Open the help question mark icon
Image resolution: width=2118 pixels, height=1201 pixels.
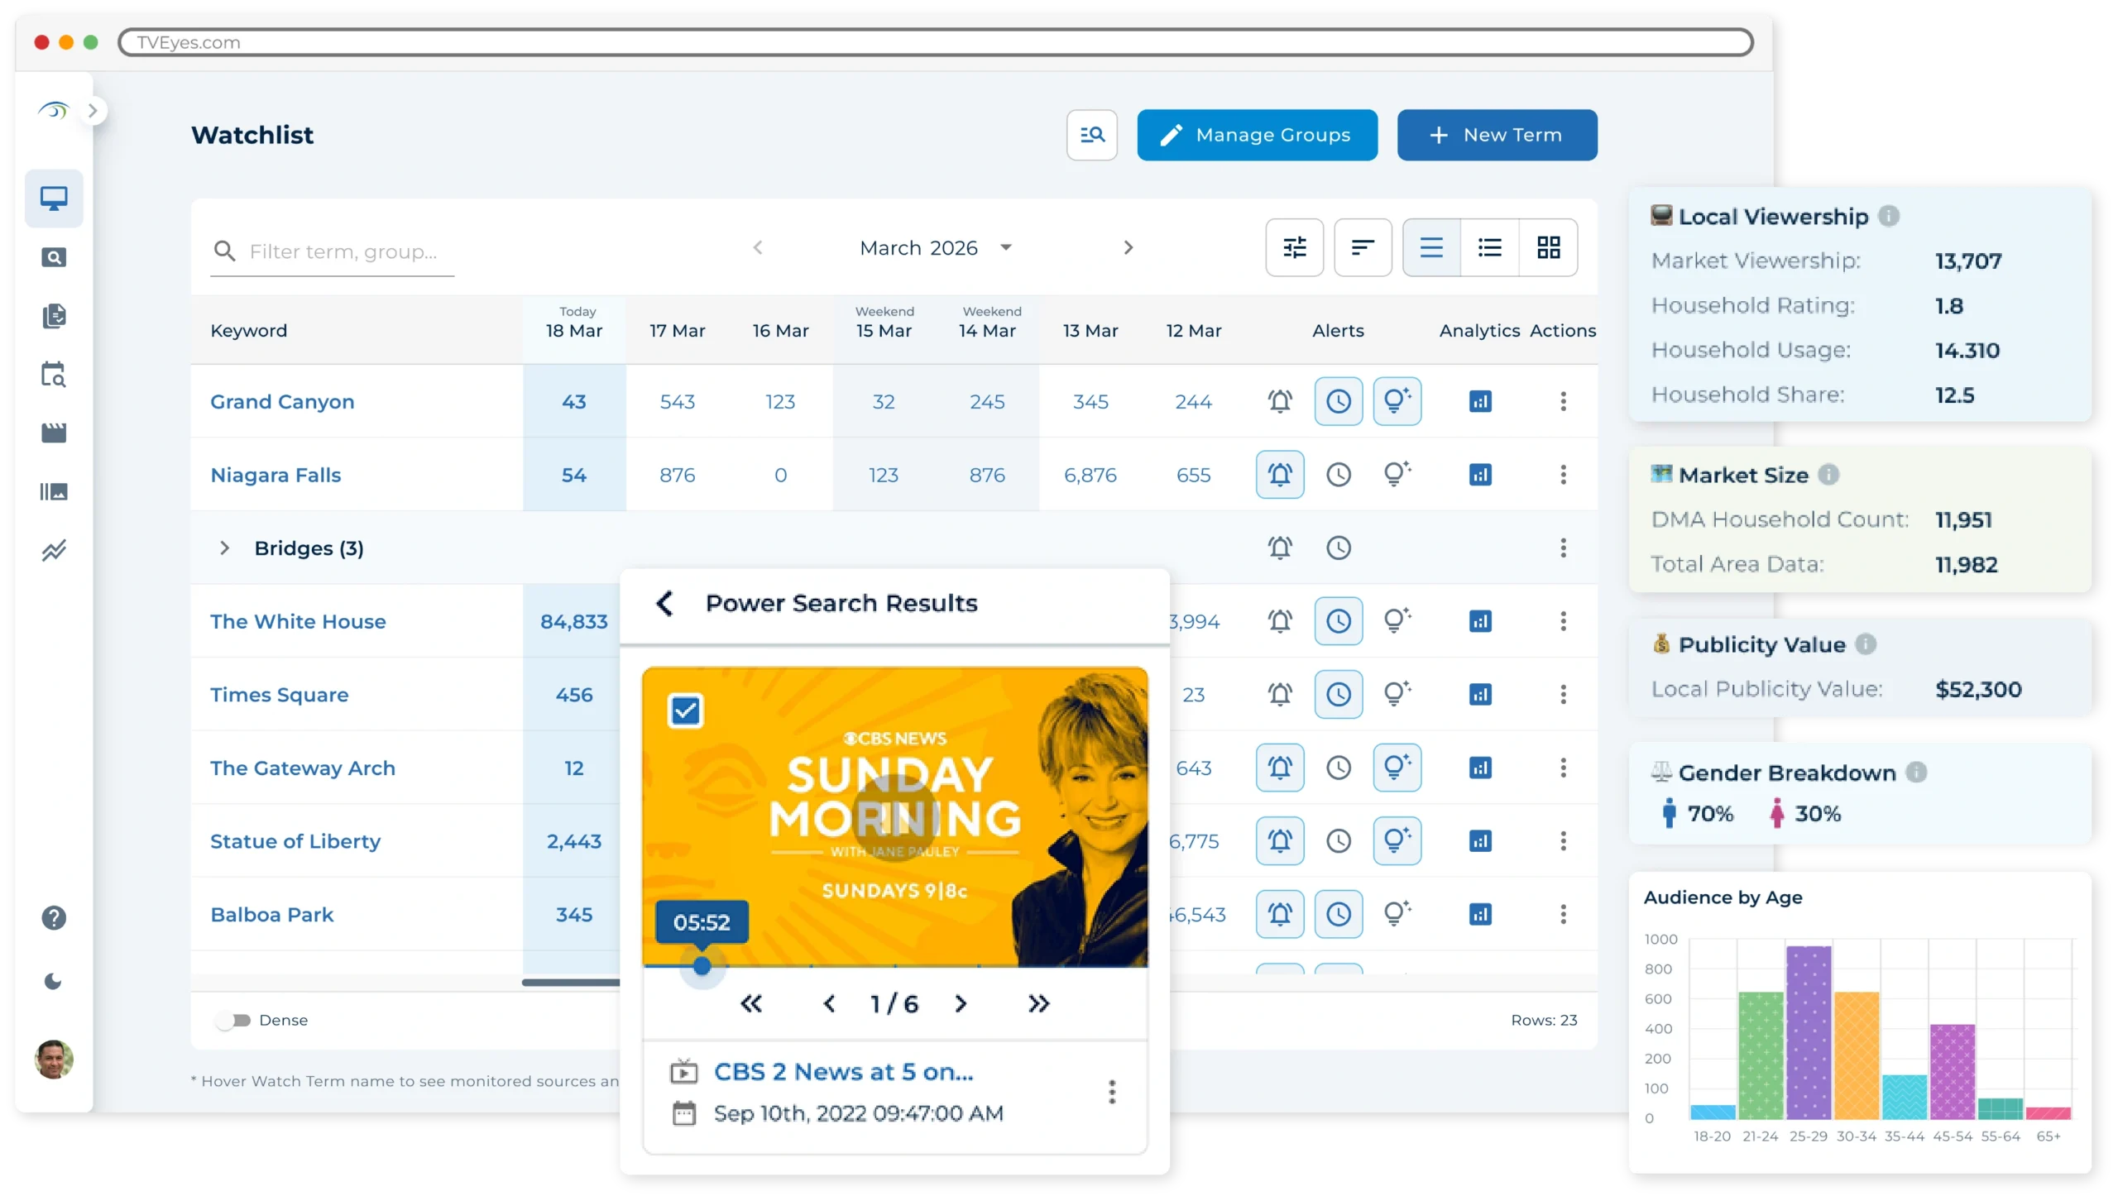point(54,917)
